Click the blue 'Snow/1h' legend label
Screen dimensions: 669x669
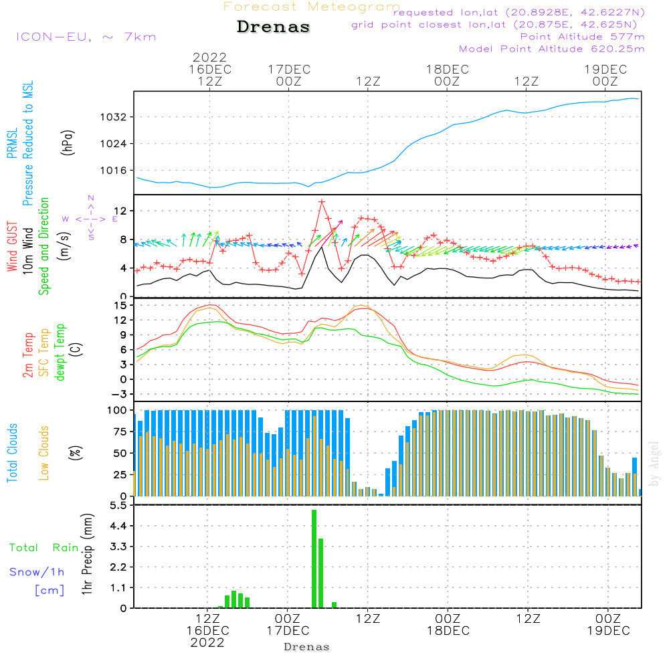pyautogui.click(x=37, y=572)
